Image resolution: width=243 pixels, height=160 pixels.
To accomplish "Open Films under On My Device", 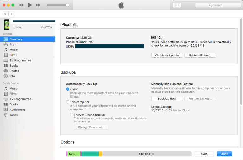I will [28, 94].
